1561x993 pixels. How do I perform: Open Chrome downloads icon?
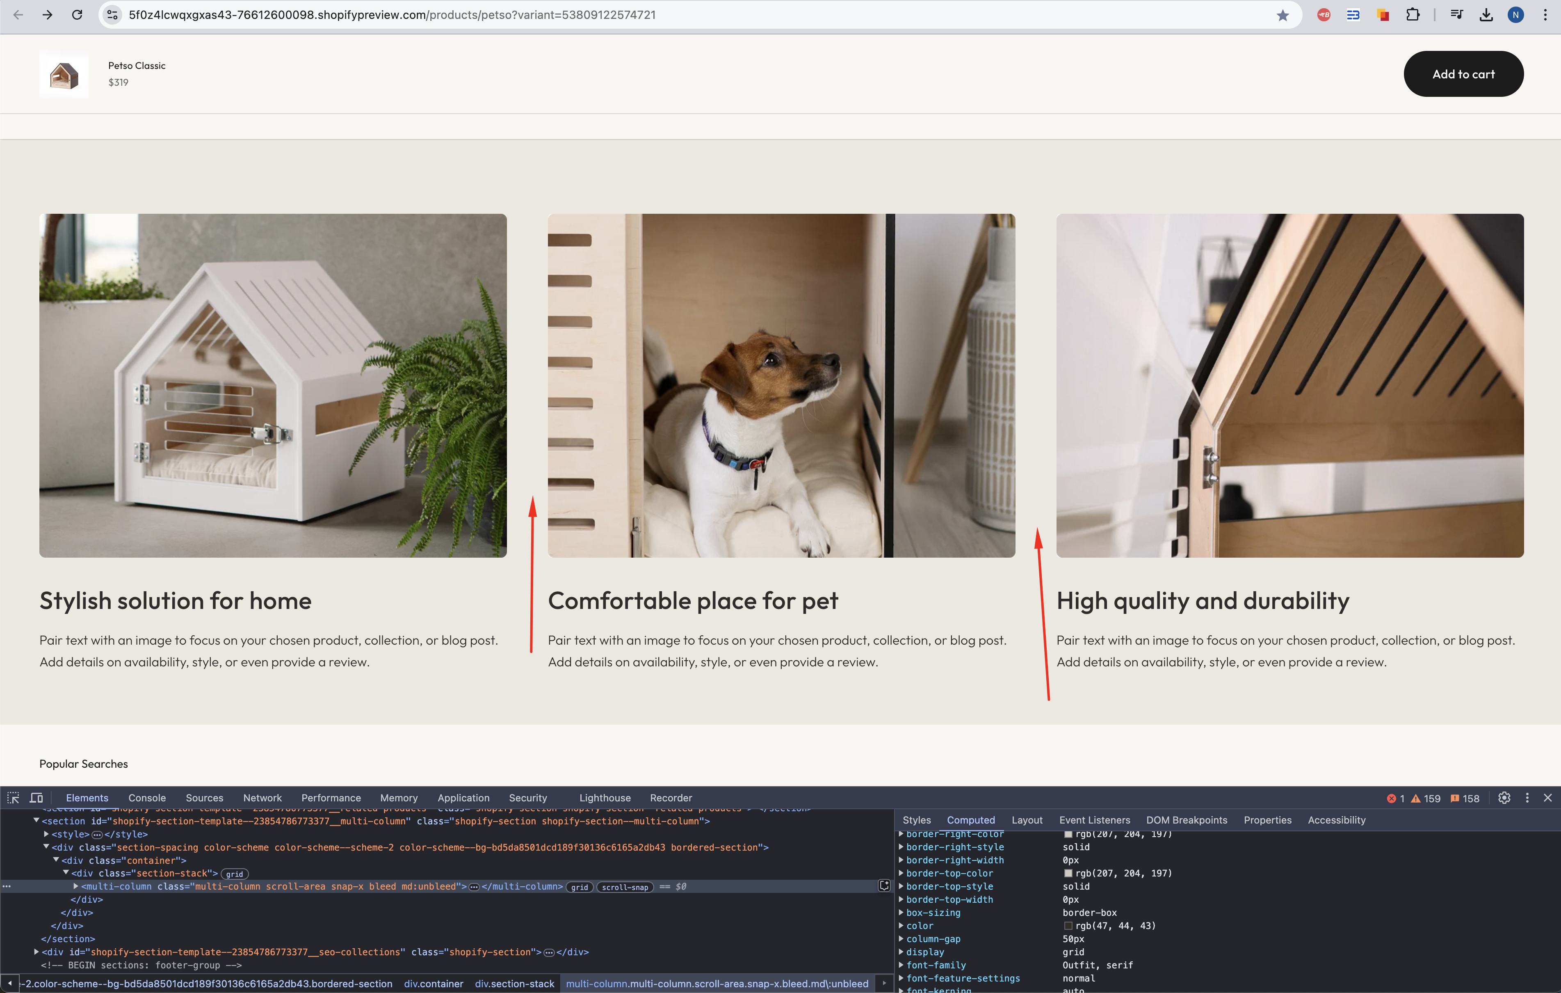[1486, 15]
